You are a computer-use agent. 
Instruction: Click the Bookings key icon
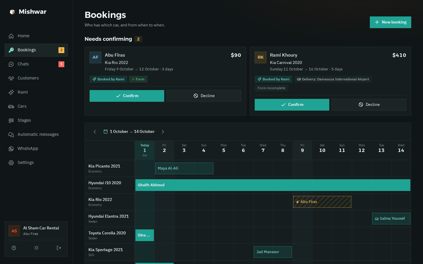click(x=11, y=50)
